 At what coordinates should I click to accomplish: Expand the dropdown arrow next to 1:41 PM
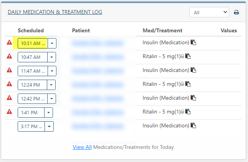coord(48,112)
